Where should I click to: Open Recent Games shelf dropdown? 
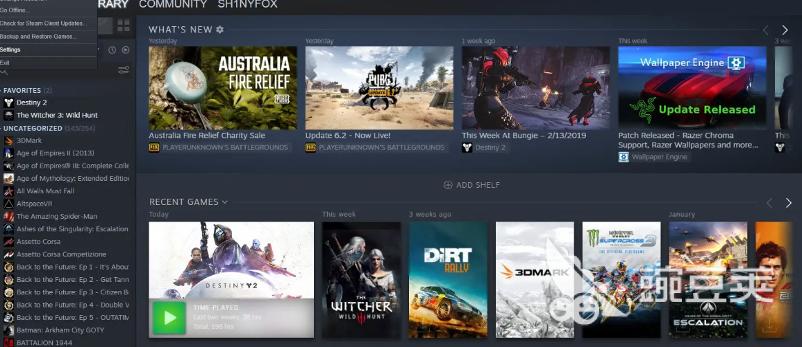[224, 202]
